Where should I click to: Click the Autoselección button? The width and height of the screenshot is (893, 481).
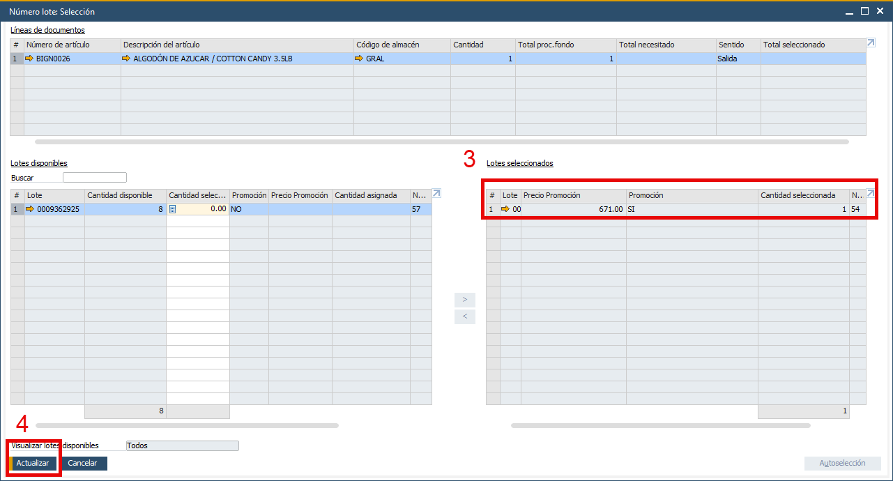click(x=842, y=463)
